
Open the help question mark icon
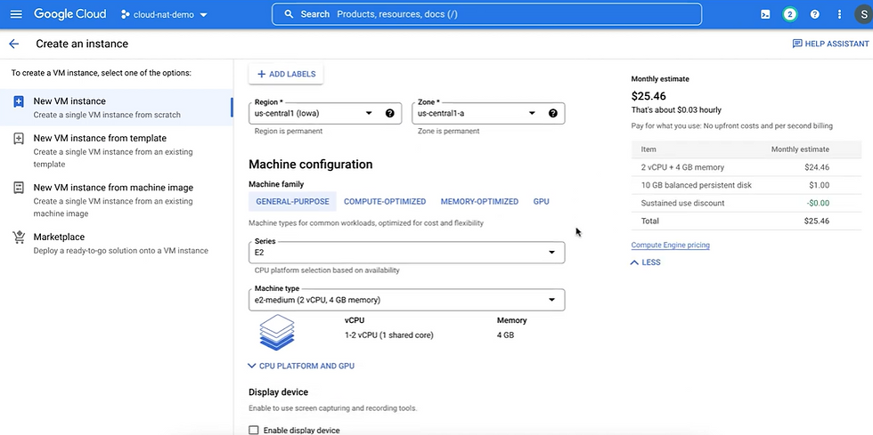814,14
